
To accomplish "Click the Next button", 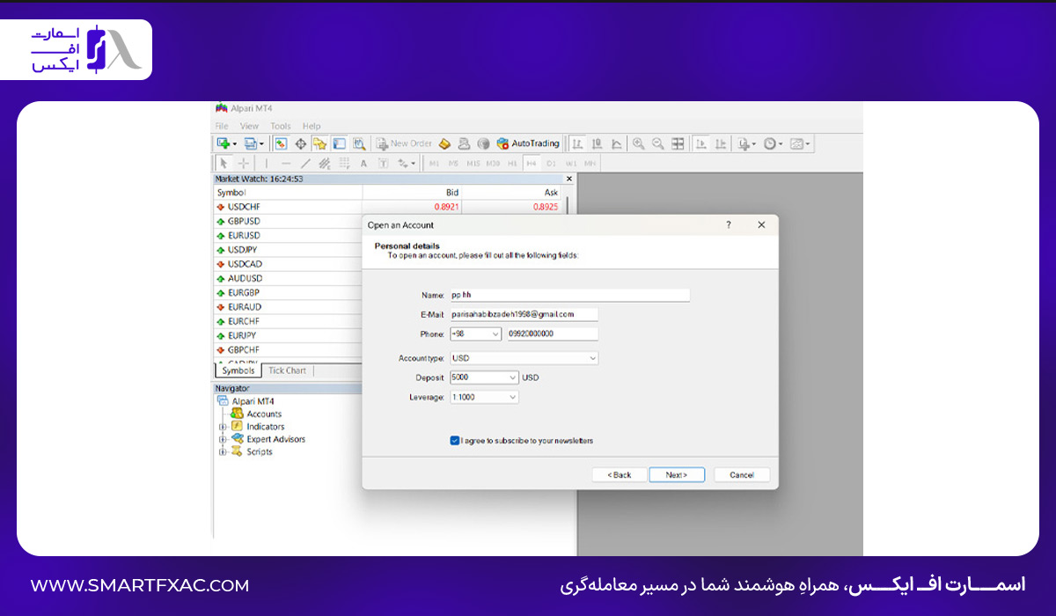I will tap(677, 474).
